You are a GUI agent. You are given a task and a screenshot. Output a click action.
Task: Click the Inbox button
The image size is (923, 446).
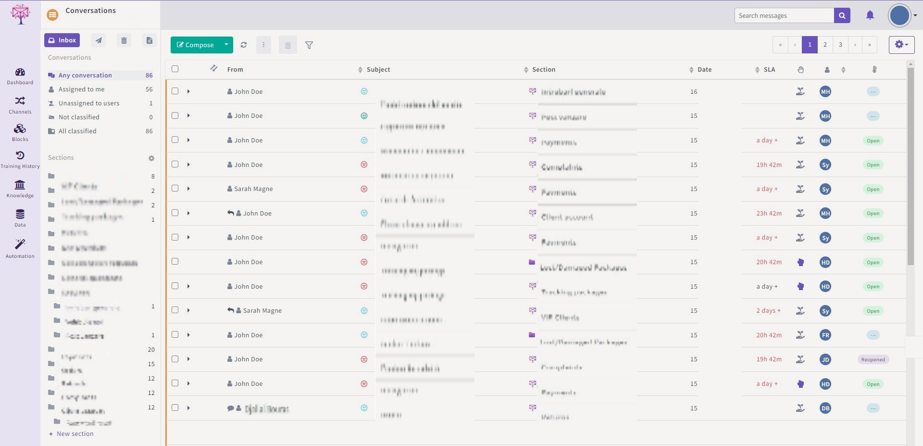(x=62, y=40)
